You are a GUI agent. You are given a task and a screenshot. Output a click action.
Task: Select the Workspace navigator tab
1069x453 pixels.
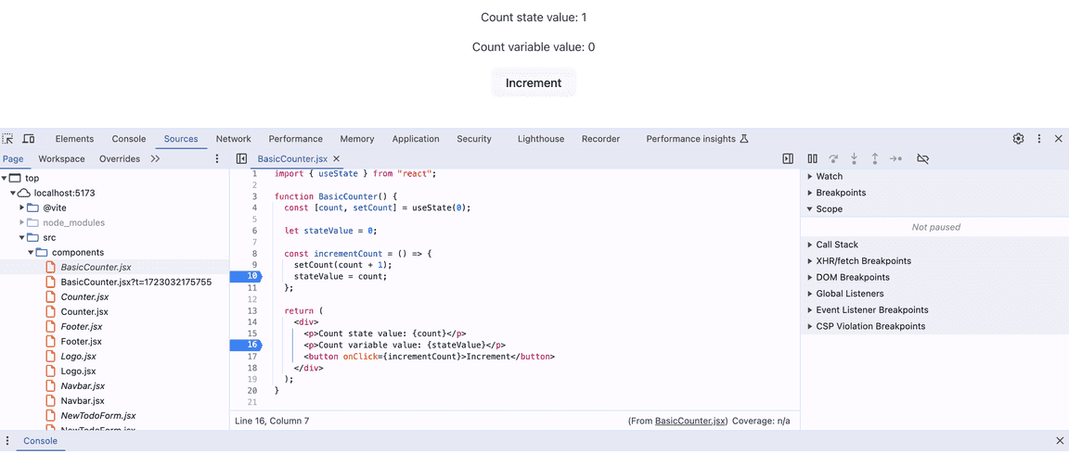61,158
